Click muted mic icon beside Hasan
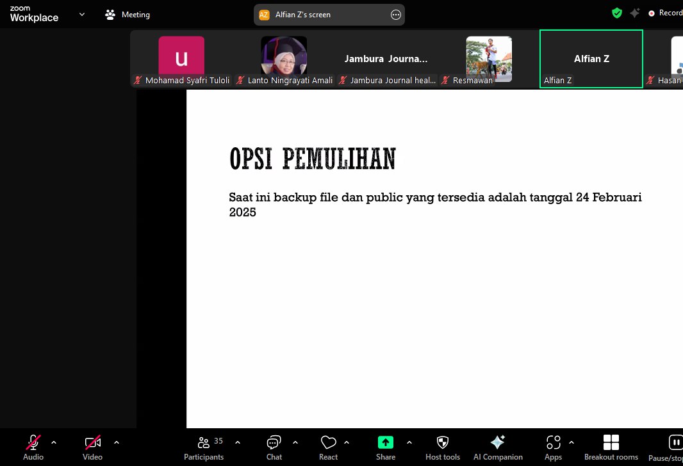 650,80
